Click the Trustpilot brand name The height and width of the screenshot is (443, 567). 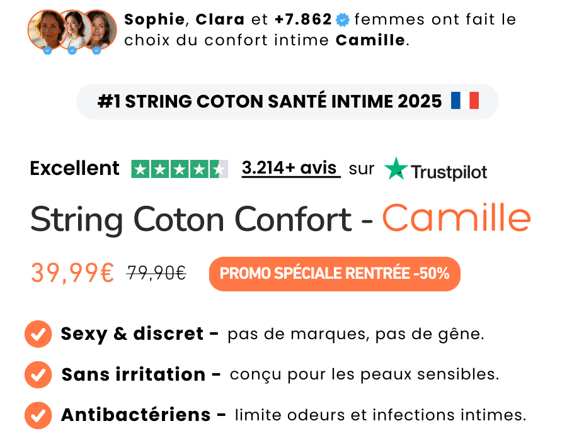449,172
